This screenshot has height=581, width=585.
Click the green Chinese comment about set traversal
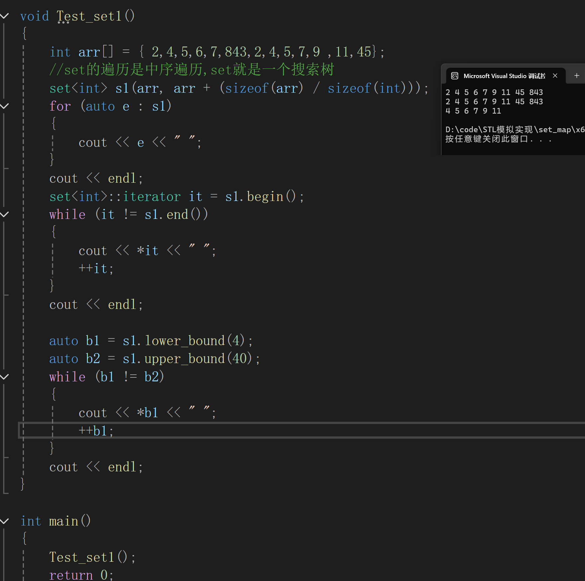(x=192, y=70)
